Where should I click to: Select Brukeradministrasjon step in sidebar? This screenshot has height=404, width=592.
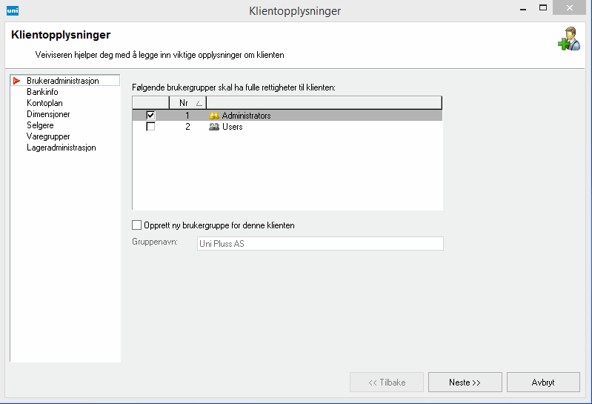(62, 80)
